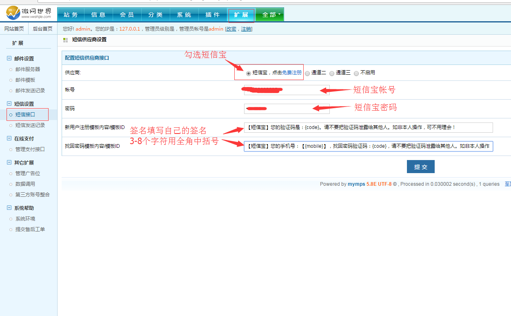Select the 通道二 radio option

click(x=307, y=73)
